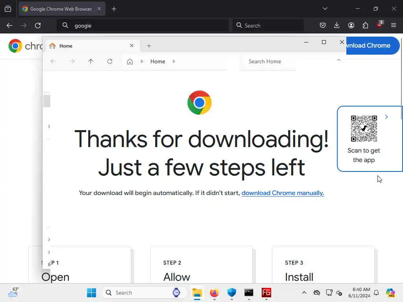Screen dimensions: 403x302
Task: Click the Firefox Search box
Action: pyautogui.click(x=268, y=26)
